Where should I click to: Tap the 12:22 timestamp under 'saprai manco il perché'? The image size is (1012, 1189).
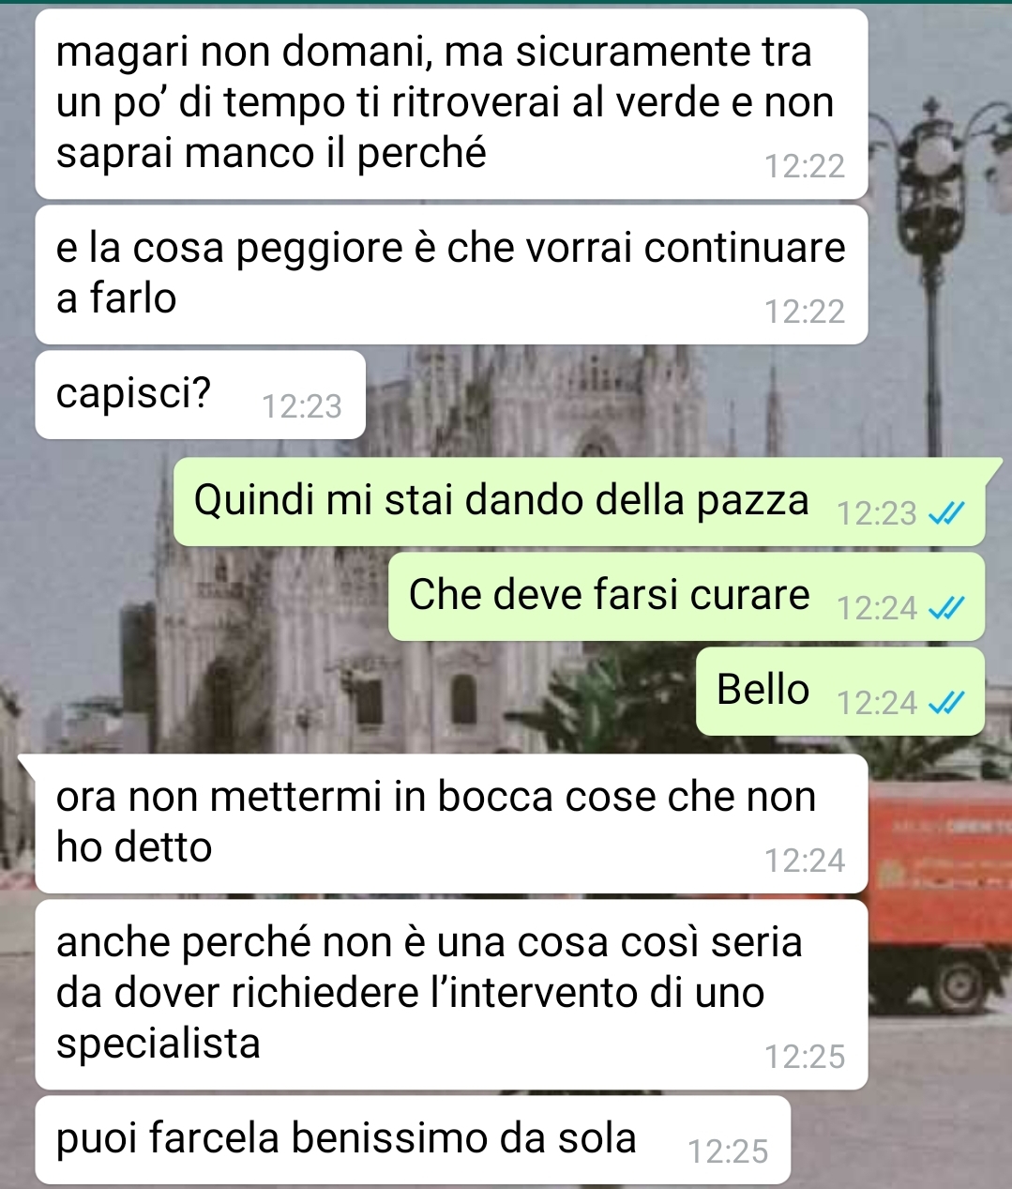805,167
